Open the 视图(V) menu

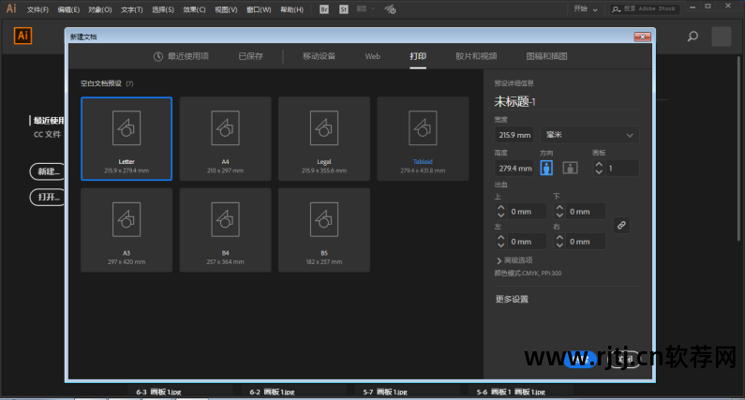[226, 9]
